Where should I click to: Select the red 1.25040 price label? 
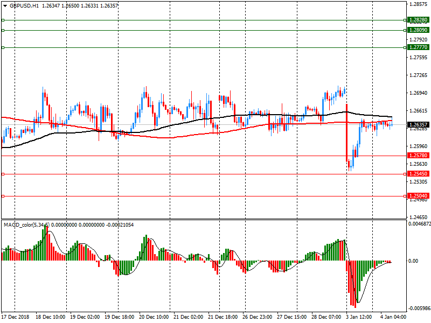pyautogui.click(x=418, y=196)
